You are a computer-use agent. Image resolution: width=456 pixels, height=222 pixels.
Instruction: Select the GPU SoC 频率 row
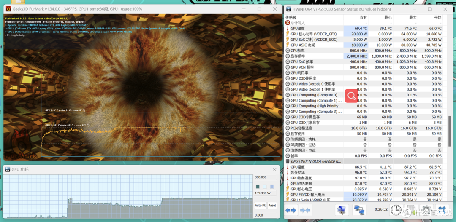pos(364,62)
